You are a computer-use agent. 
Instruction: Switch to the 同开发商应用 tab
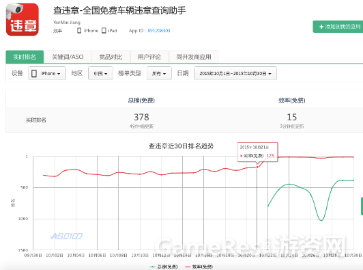(194, 57)
